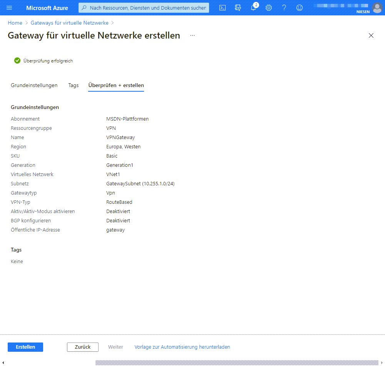Screen dimensions: 385x366
Task: Open the directory and subscription filter
Action: [x=238, y=8]
